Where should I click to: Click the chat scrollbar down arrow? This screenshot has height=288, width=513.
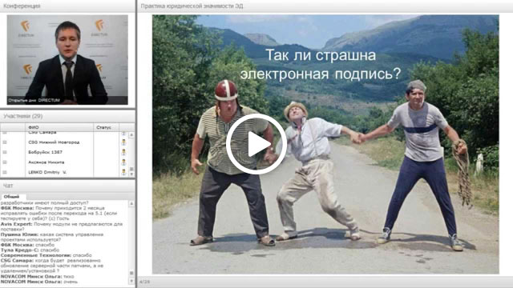click(131, 281)
